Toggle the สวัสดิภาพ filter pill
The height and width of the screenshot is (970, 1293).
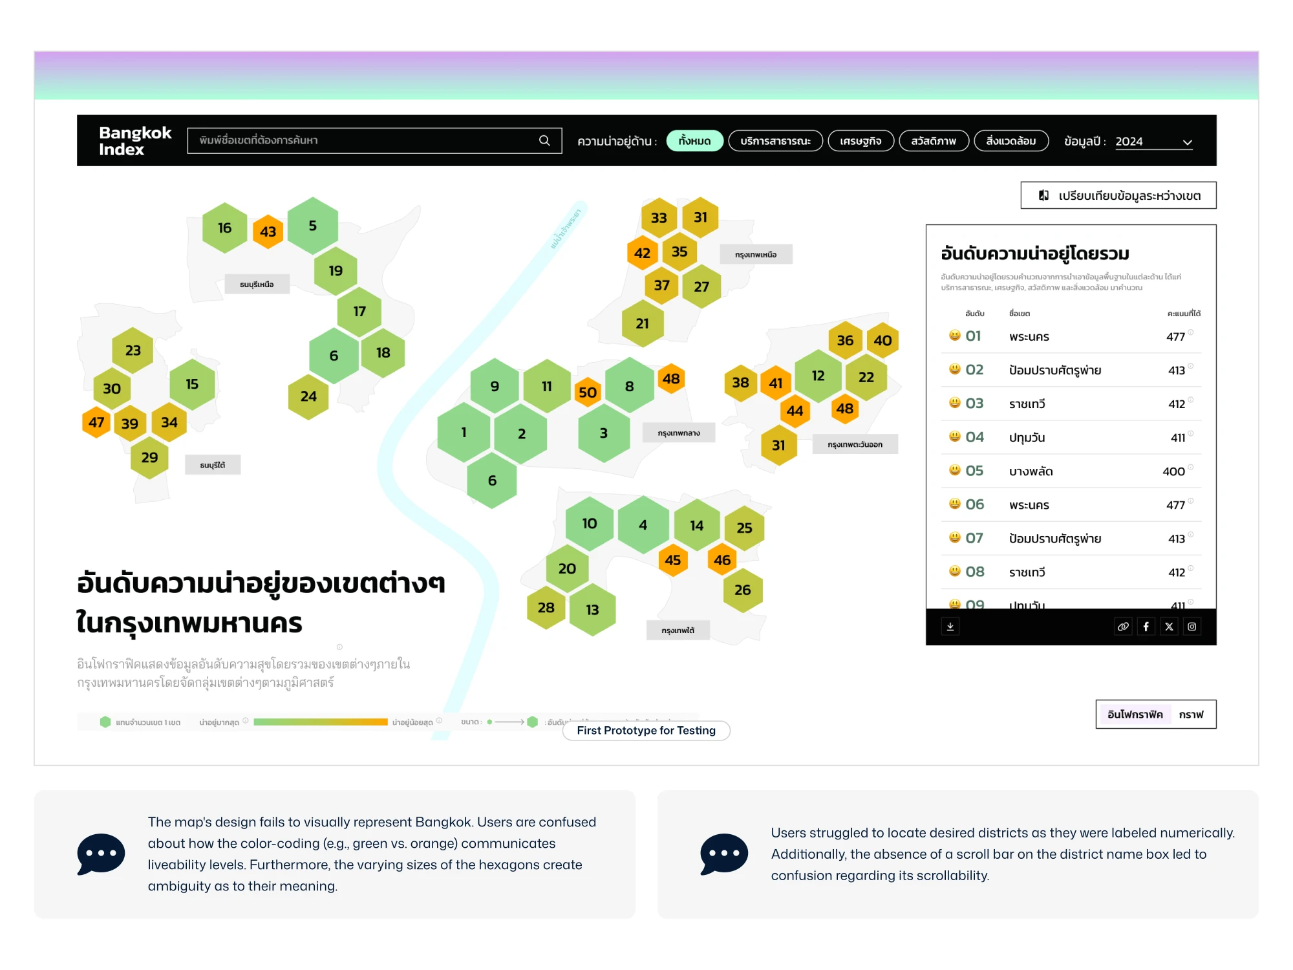click(x=934, y=141)
